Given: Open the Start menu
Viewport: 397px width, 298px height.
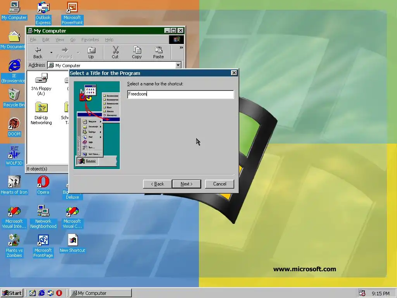Looking at the screenshot, I should point(12,293).
